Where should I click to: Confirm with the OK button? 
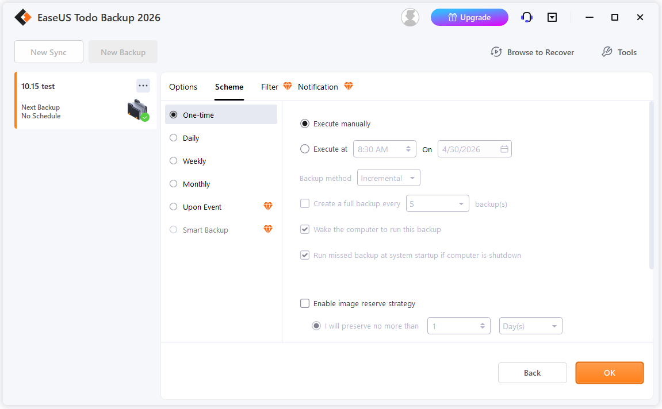[x=610, y=373]
